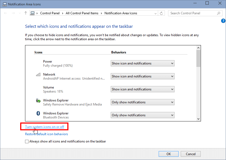Maximize the Notification Area Icons window
Screen dimensions: 226x160
[x=207, y=3]
